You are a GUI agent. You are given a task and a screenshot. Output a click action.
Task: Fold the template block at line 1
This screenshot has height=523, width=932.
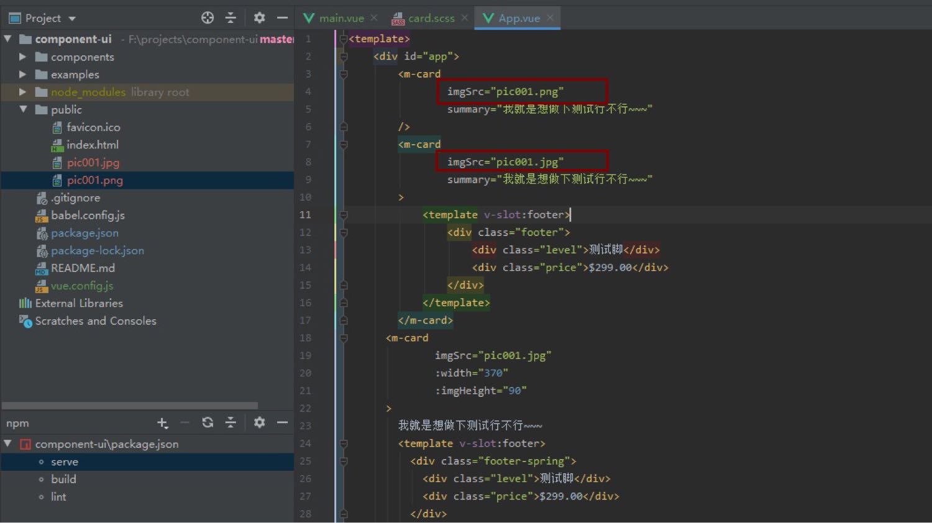[344, 39]
